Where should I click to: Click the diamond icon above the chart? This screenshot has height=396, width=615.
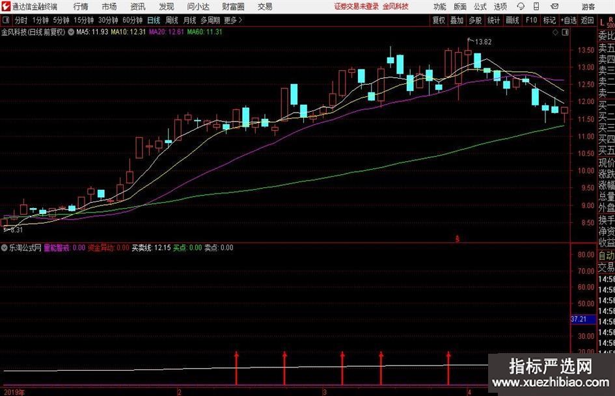555,33
